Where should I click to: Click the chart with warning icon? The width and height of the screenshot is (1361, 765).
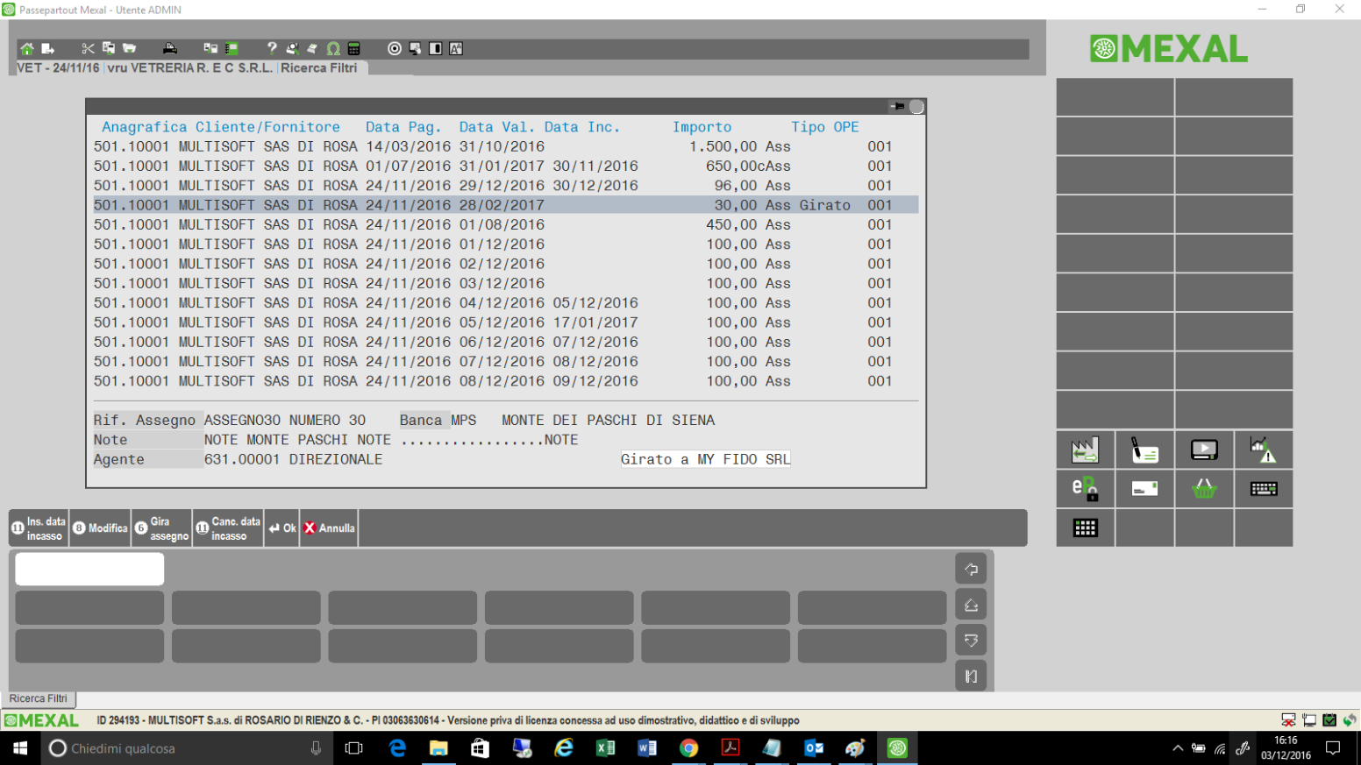coord(1263,450)
